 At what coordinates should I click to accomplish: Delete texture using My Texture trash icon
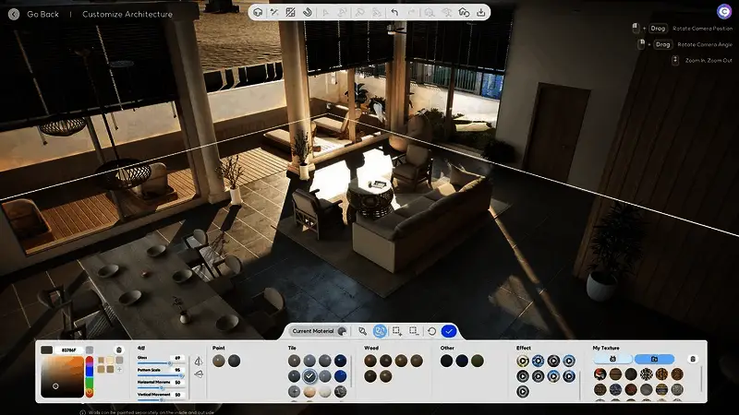[694, 359]
